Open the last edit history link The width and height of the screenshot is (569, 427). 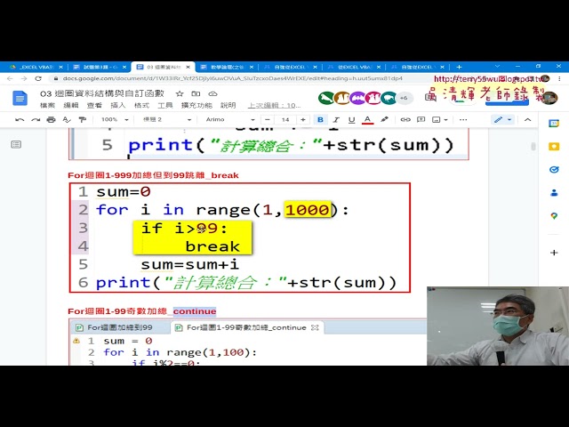[x=274, y=105]
